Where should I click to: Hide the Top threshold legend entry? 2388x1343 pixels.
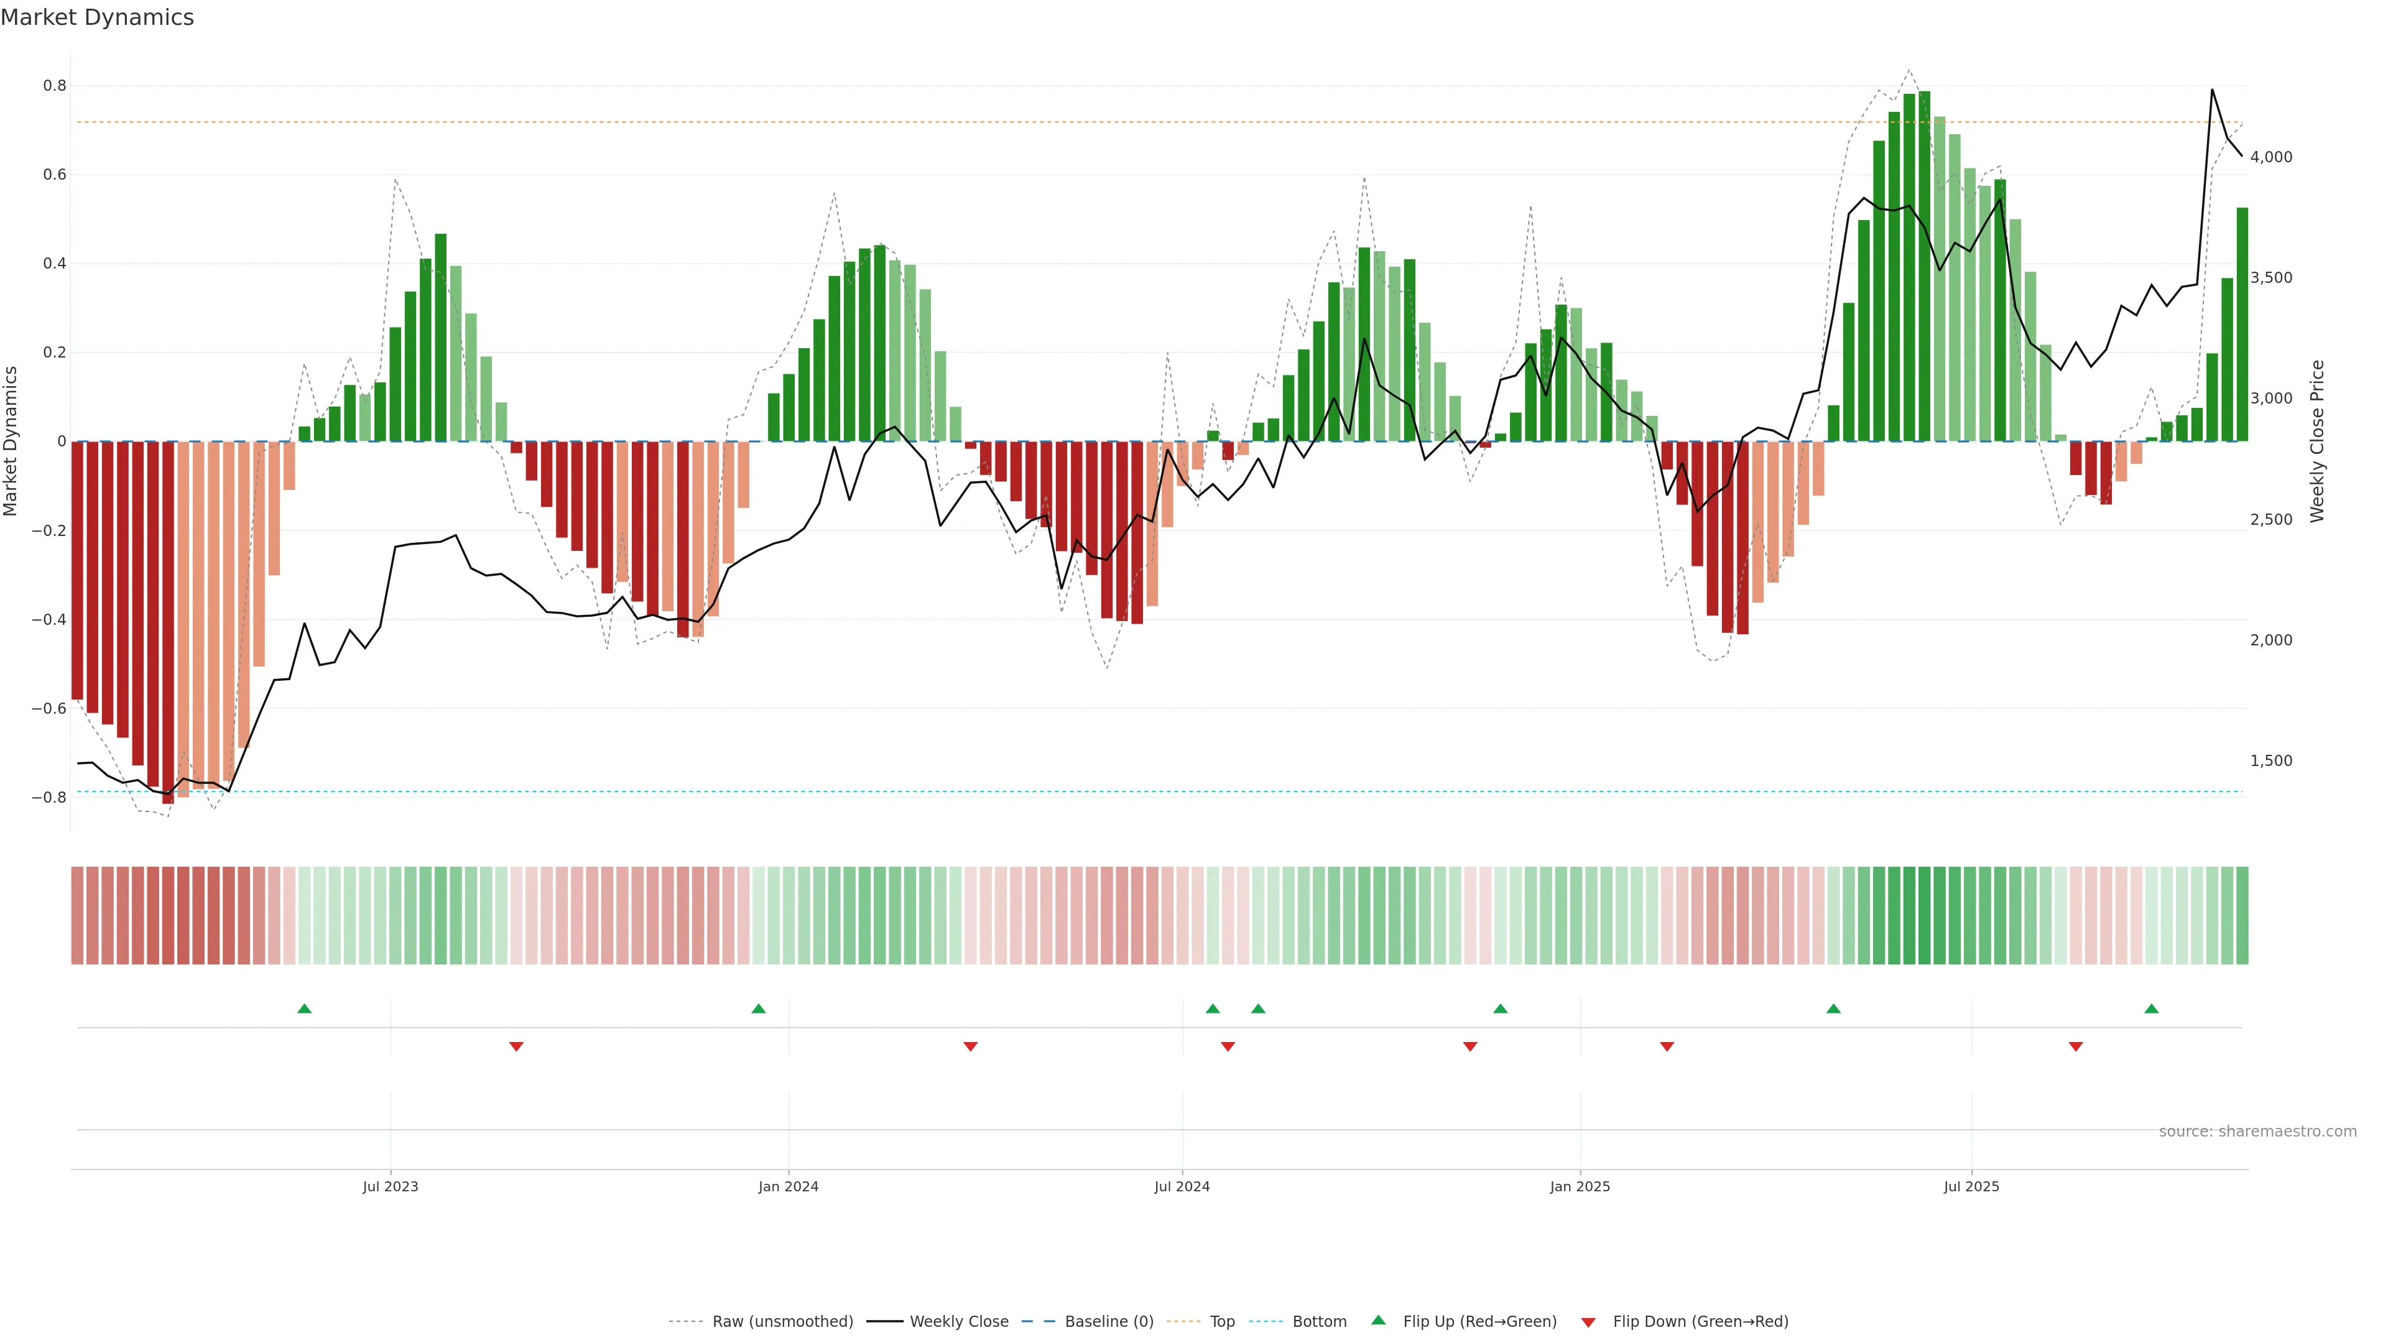coord(1222,1322)
